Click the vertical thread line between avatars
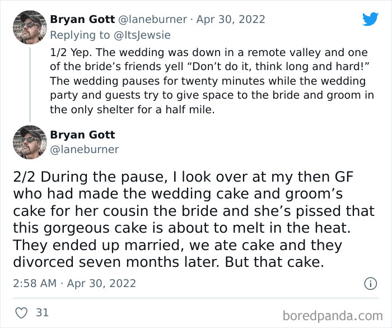Image resolution: width=392 pixels, height=328 pixels. tap(29, 84)
